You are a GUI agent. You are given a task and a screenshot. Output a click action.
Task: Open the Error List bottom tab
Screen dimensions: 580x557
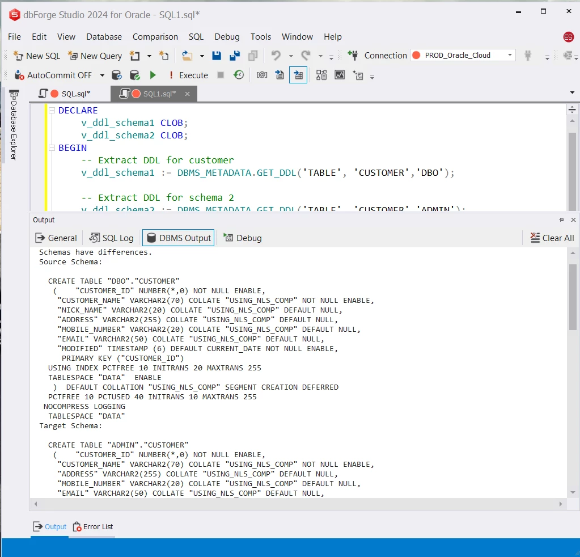[x=93, y=526]
